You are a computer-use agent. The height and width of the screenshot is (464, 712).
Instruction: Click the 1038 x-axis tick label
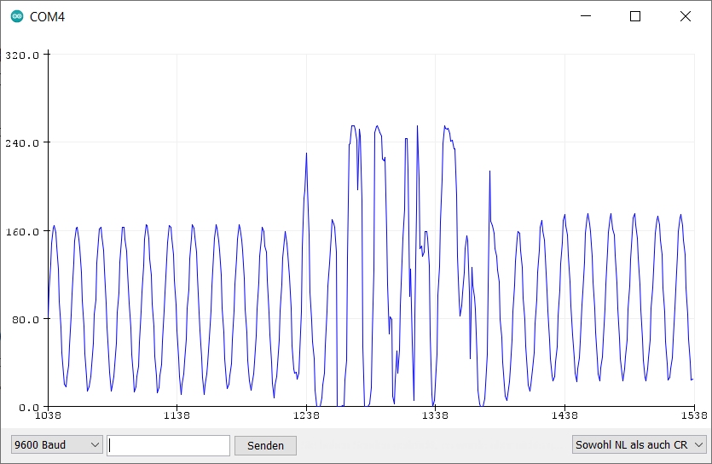48,417
